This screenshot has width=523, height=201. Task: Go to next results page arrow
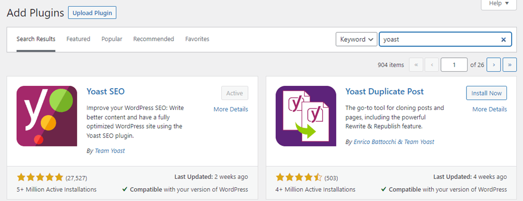[494, 65]
